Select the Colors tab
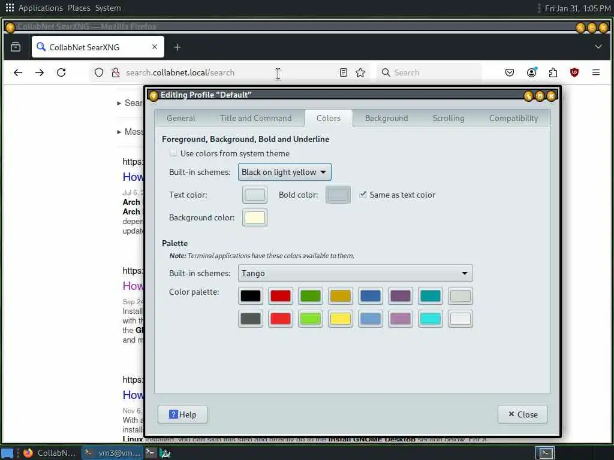 pyautogui.click(x=328, y=118)
